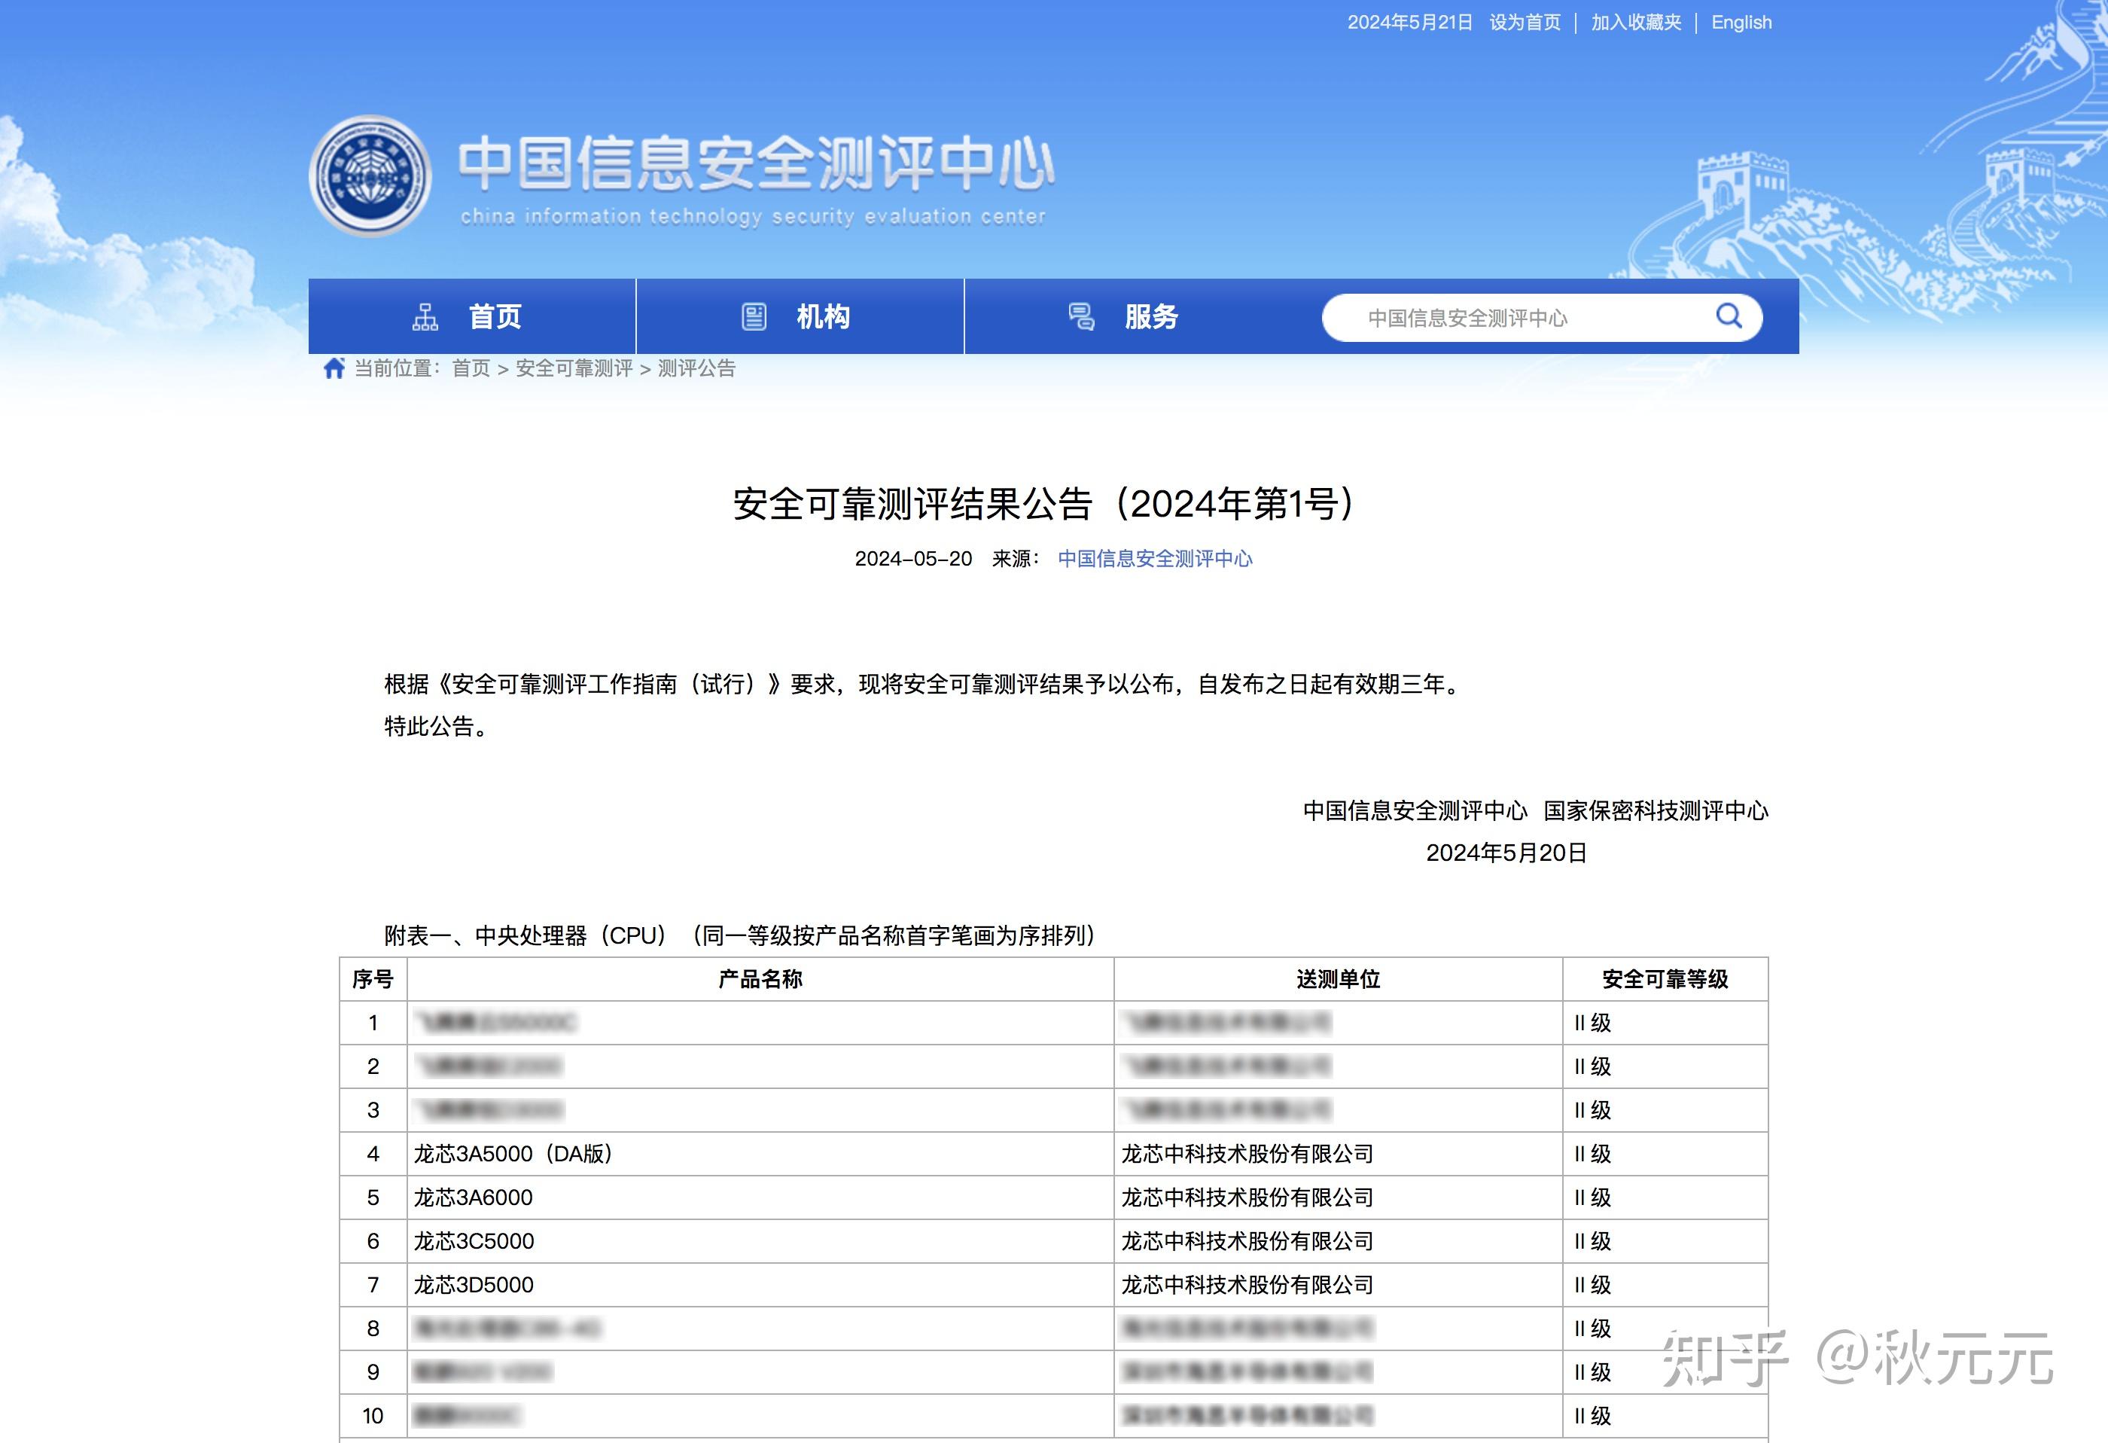Click the org-chart icon beside 首页
Screen dimensions: 2108x1443
point(425,317)
